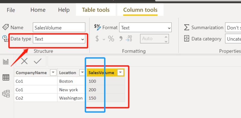This screenshot has height=118, width=241.
Task: Click the Format paintbrush icon
Action: click(97, 27)
